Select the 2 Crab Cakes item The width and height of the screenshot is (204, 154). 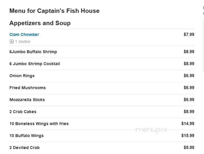pos(23,112)
